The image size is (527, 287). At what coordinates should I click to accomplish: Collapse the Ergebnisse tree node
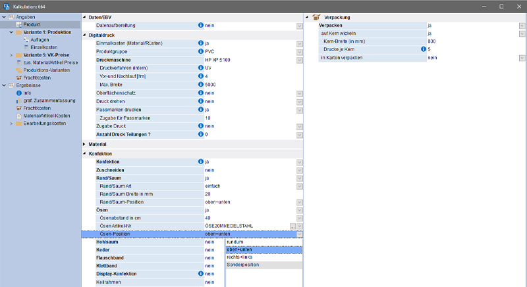pyautogui.click(x=4, y=85)
